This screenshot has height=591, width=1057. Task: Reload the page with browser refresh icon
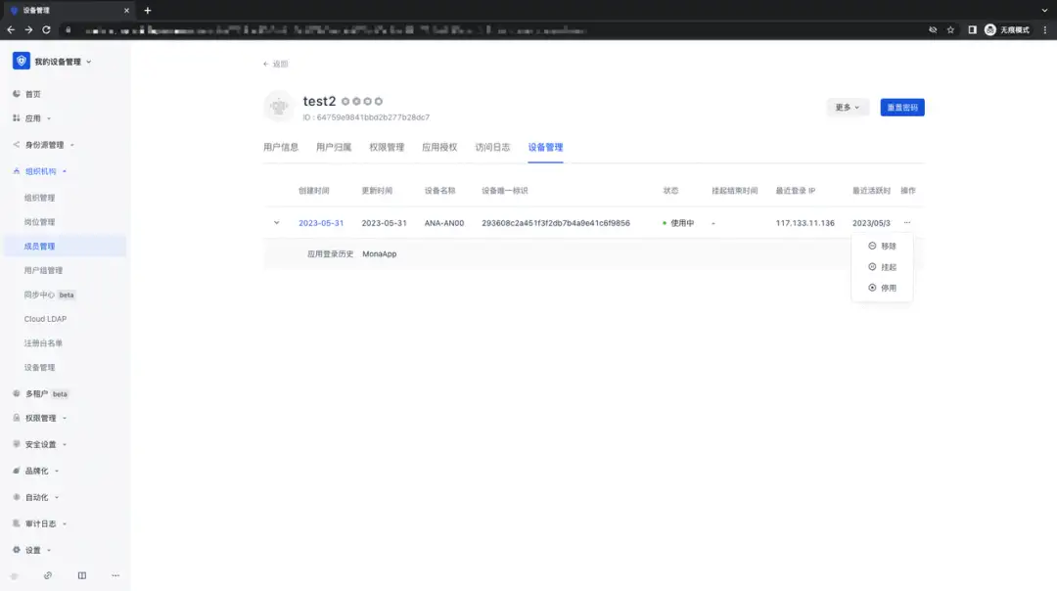(x=47, y=29)
